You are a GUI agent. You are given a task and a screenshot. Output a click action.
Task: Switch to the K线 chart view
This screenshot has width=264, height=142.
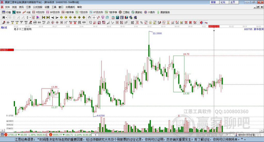click(x=27, y=12)
